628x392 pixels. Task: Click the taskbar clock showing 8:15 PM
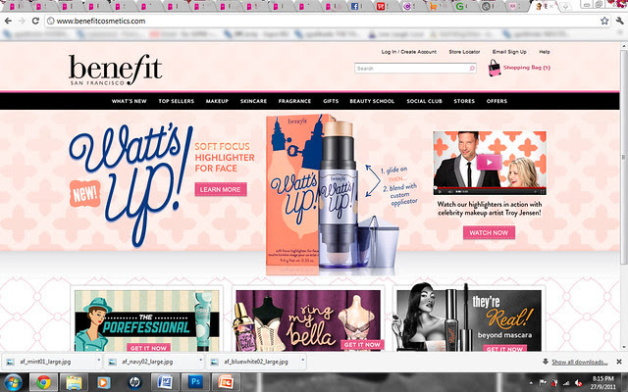click(602, 382)
